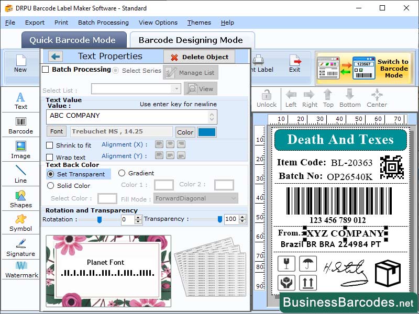Click the Delete Object button
The width and height of the screenshot is (419, 314).
click(200, 57)
